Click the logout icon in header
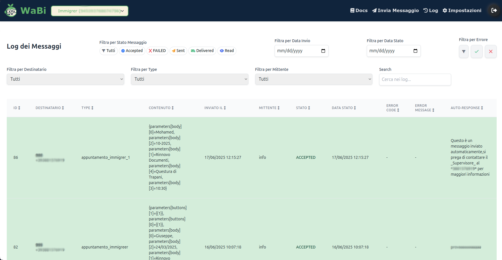Image resolution: width=502 pixels, height=260 pixels. point(494,11)
